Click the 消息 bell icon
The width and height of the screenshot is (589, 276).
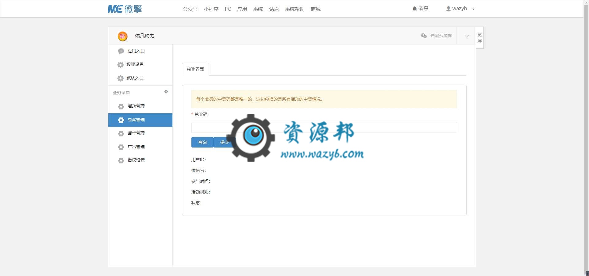coord(415,9)
